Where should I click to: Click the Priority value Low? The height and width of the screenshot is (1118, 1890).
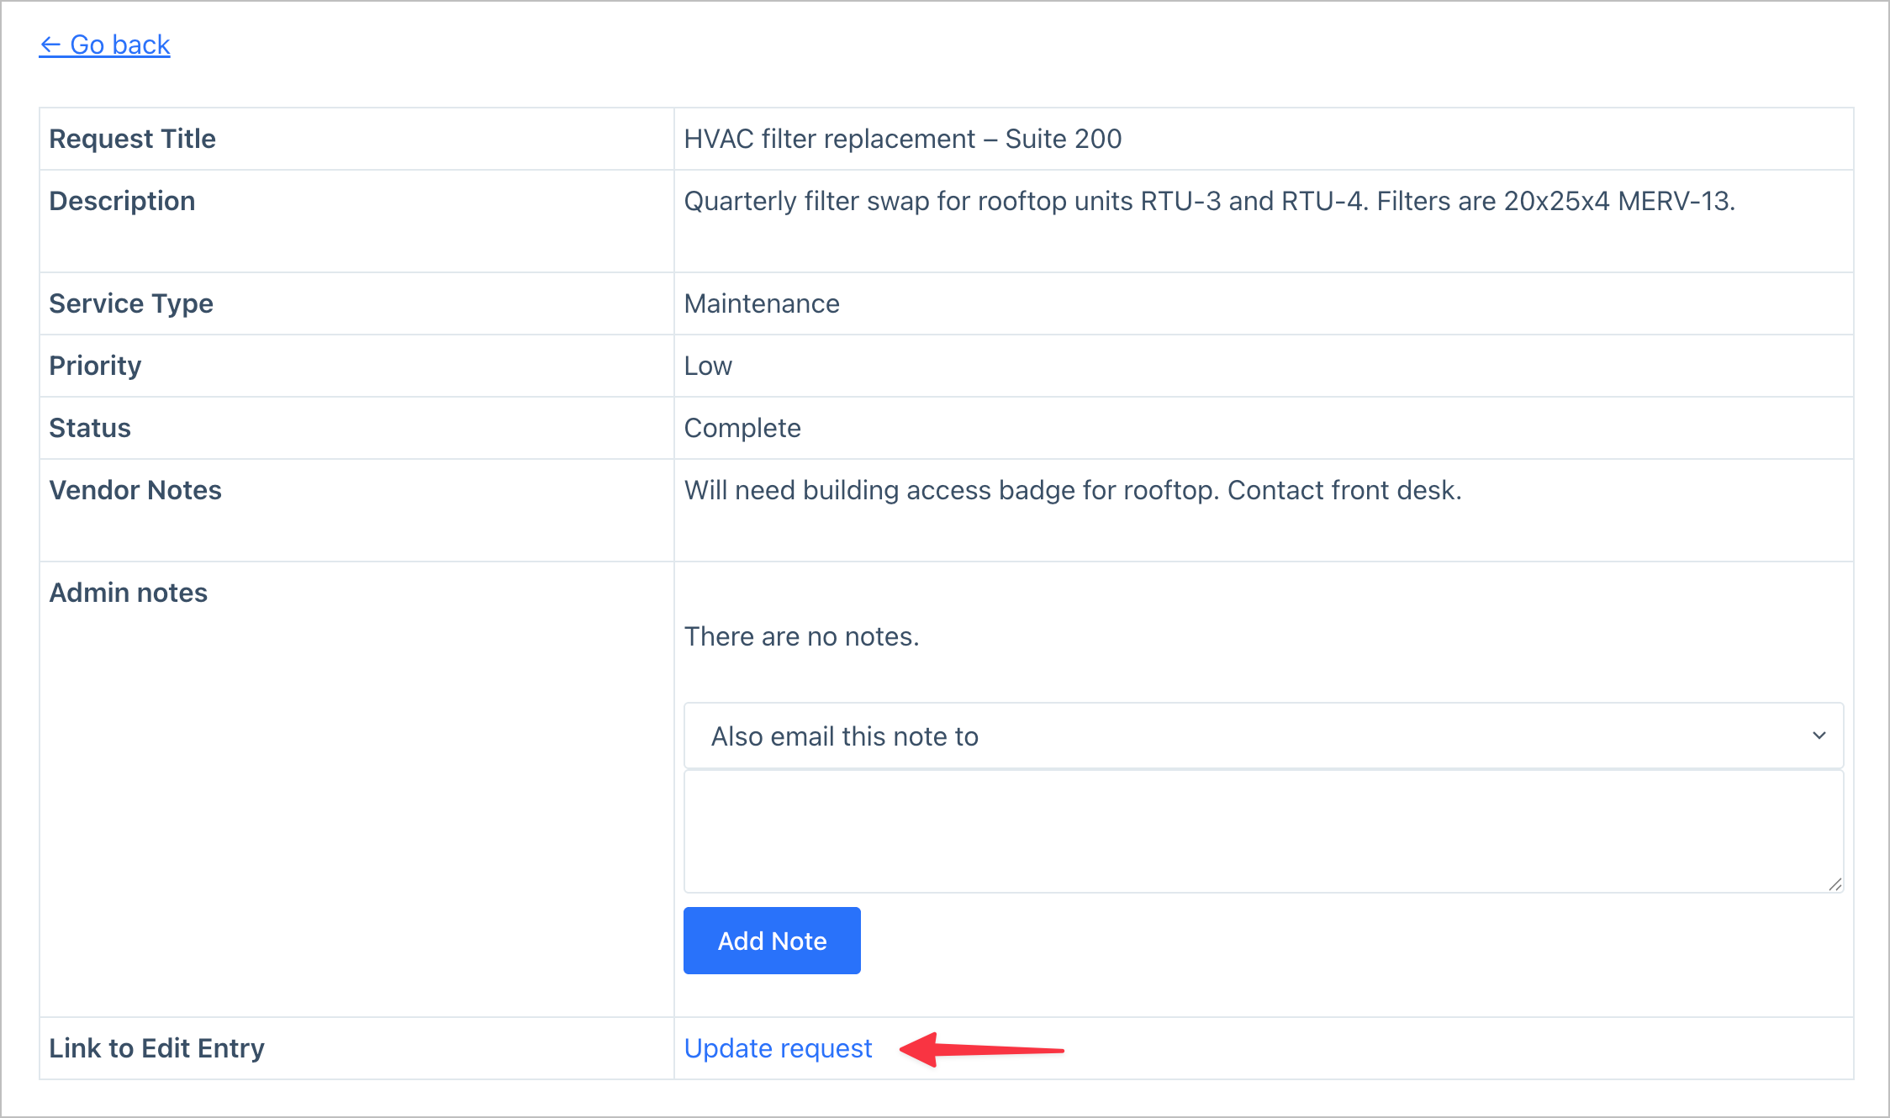(x=707, y=366)
